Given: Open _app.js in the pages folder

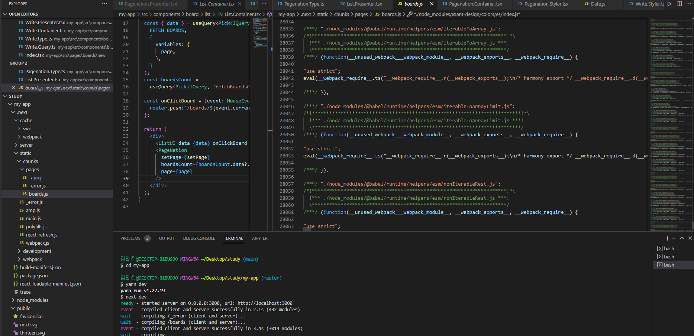Looking at the screenshot, I should coord(57,178).
